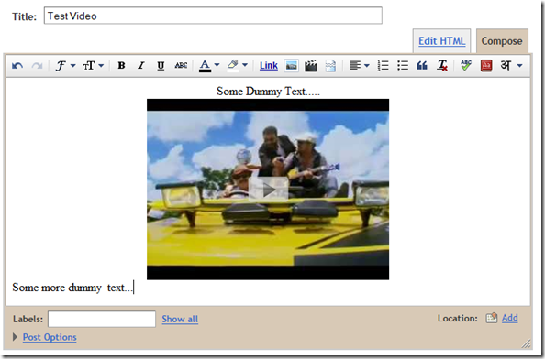Open the font size dropdown arrow
Screen dimensions: 545x359
101,66
